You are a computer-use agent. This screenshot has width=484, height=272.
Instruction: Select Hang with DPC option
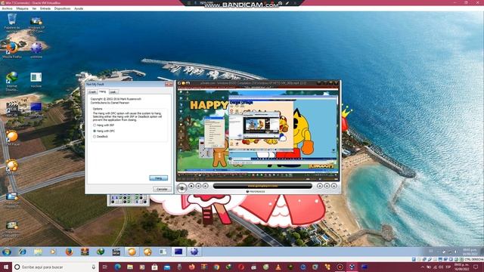coord(104,131)
